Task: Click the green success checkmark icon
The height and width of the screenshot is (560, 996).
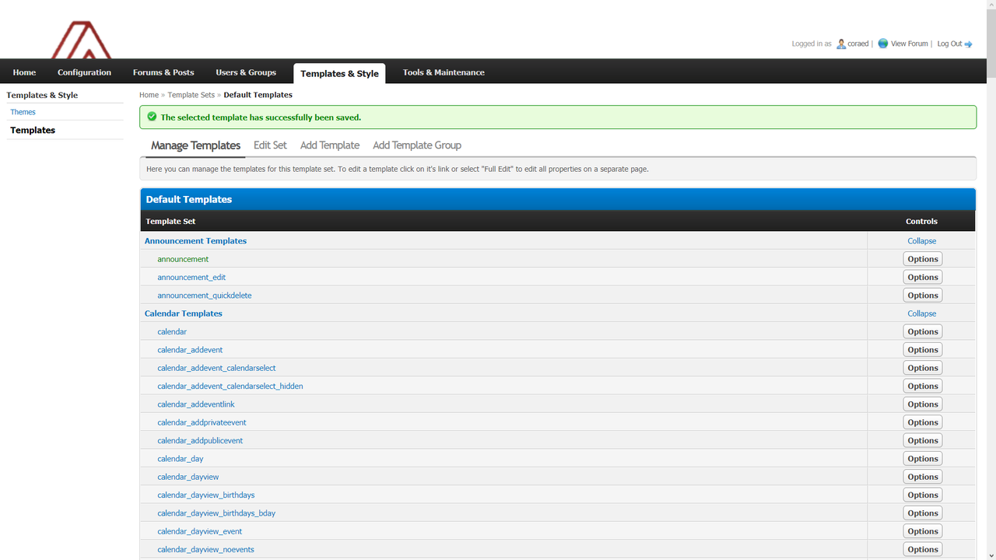Action: click(152, 117)
